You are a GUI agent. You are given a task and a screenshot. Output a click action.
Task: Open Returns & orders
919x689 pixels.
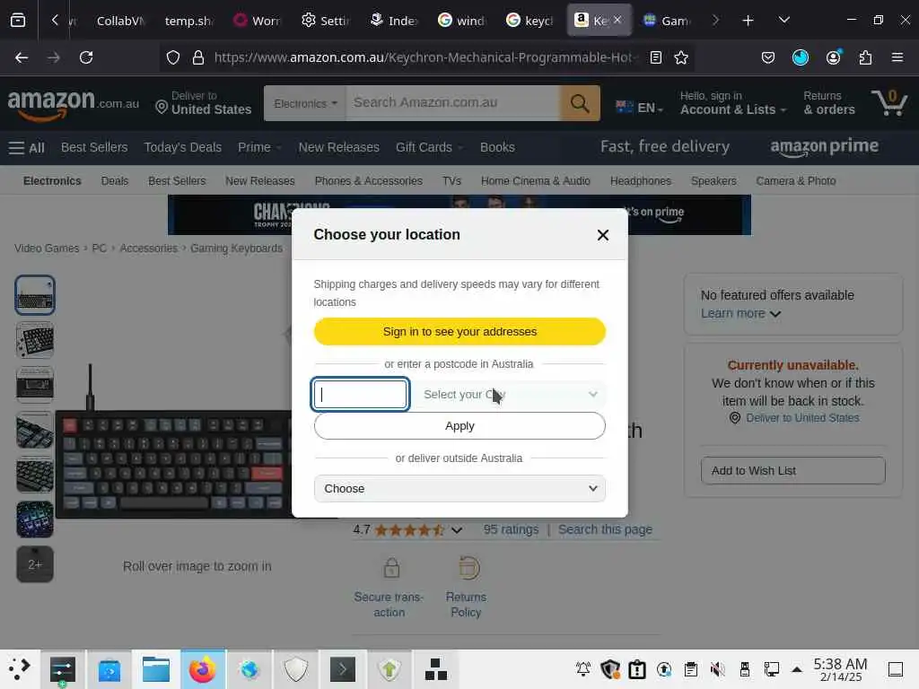pos(828,103)
